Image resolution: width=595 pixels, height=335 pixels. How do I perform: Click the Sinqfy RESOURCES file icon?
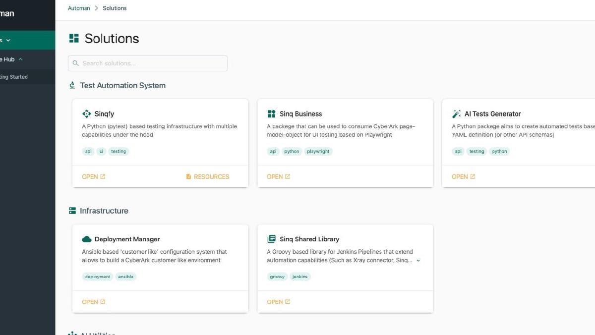pos(188,176)
